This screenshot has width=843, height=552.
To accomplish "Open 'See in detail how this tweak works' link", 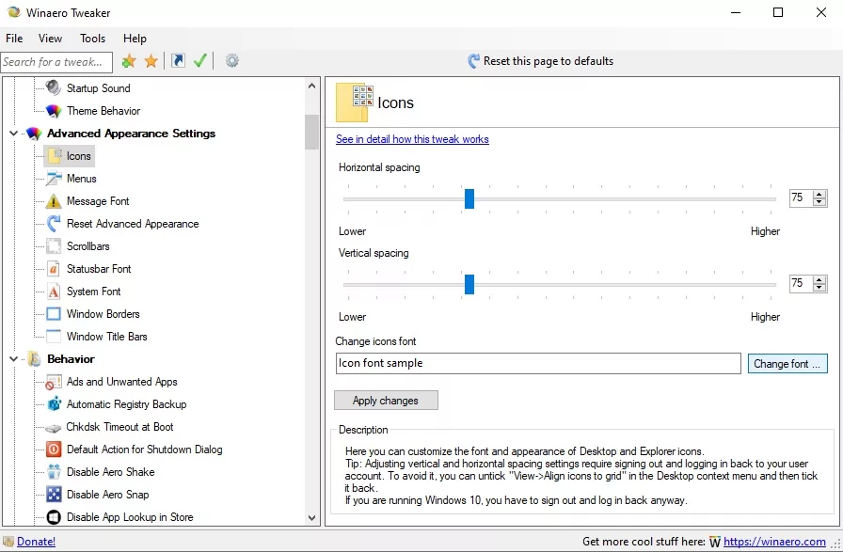I will click(412, 139).
